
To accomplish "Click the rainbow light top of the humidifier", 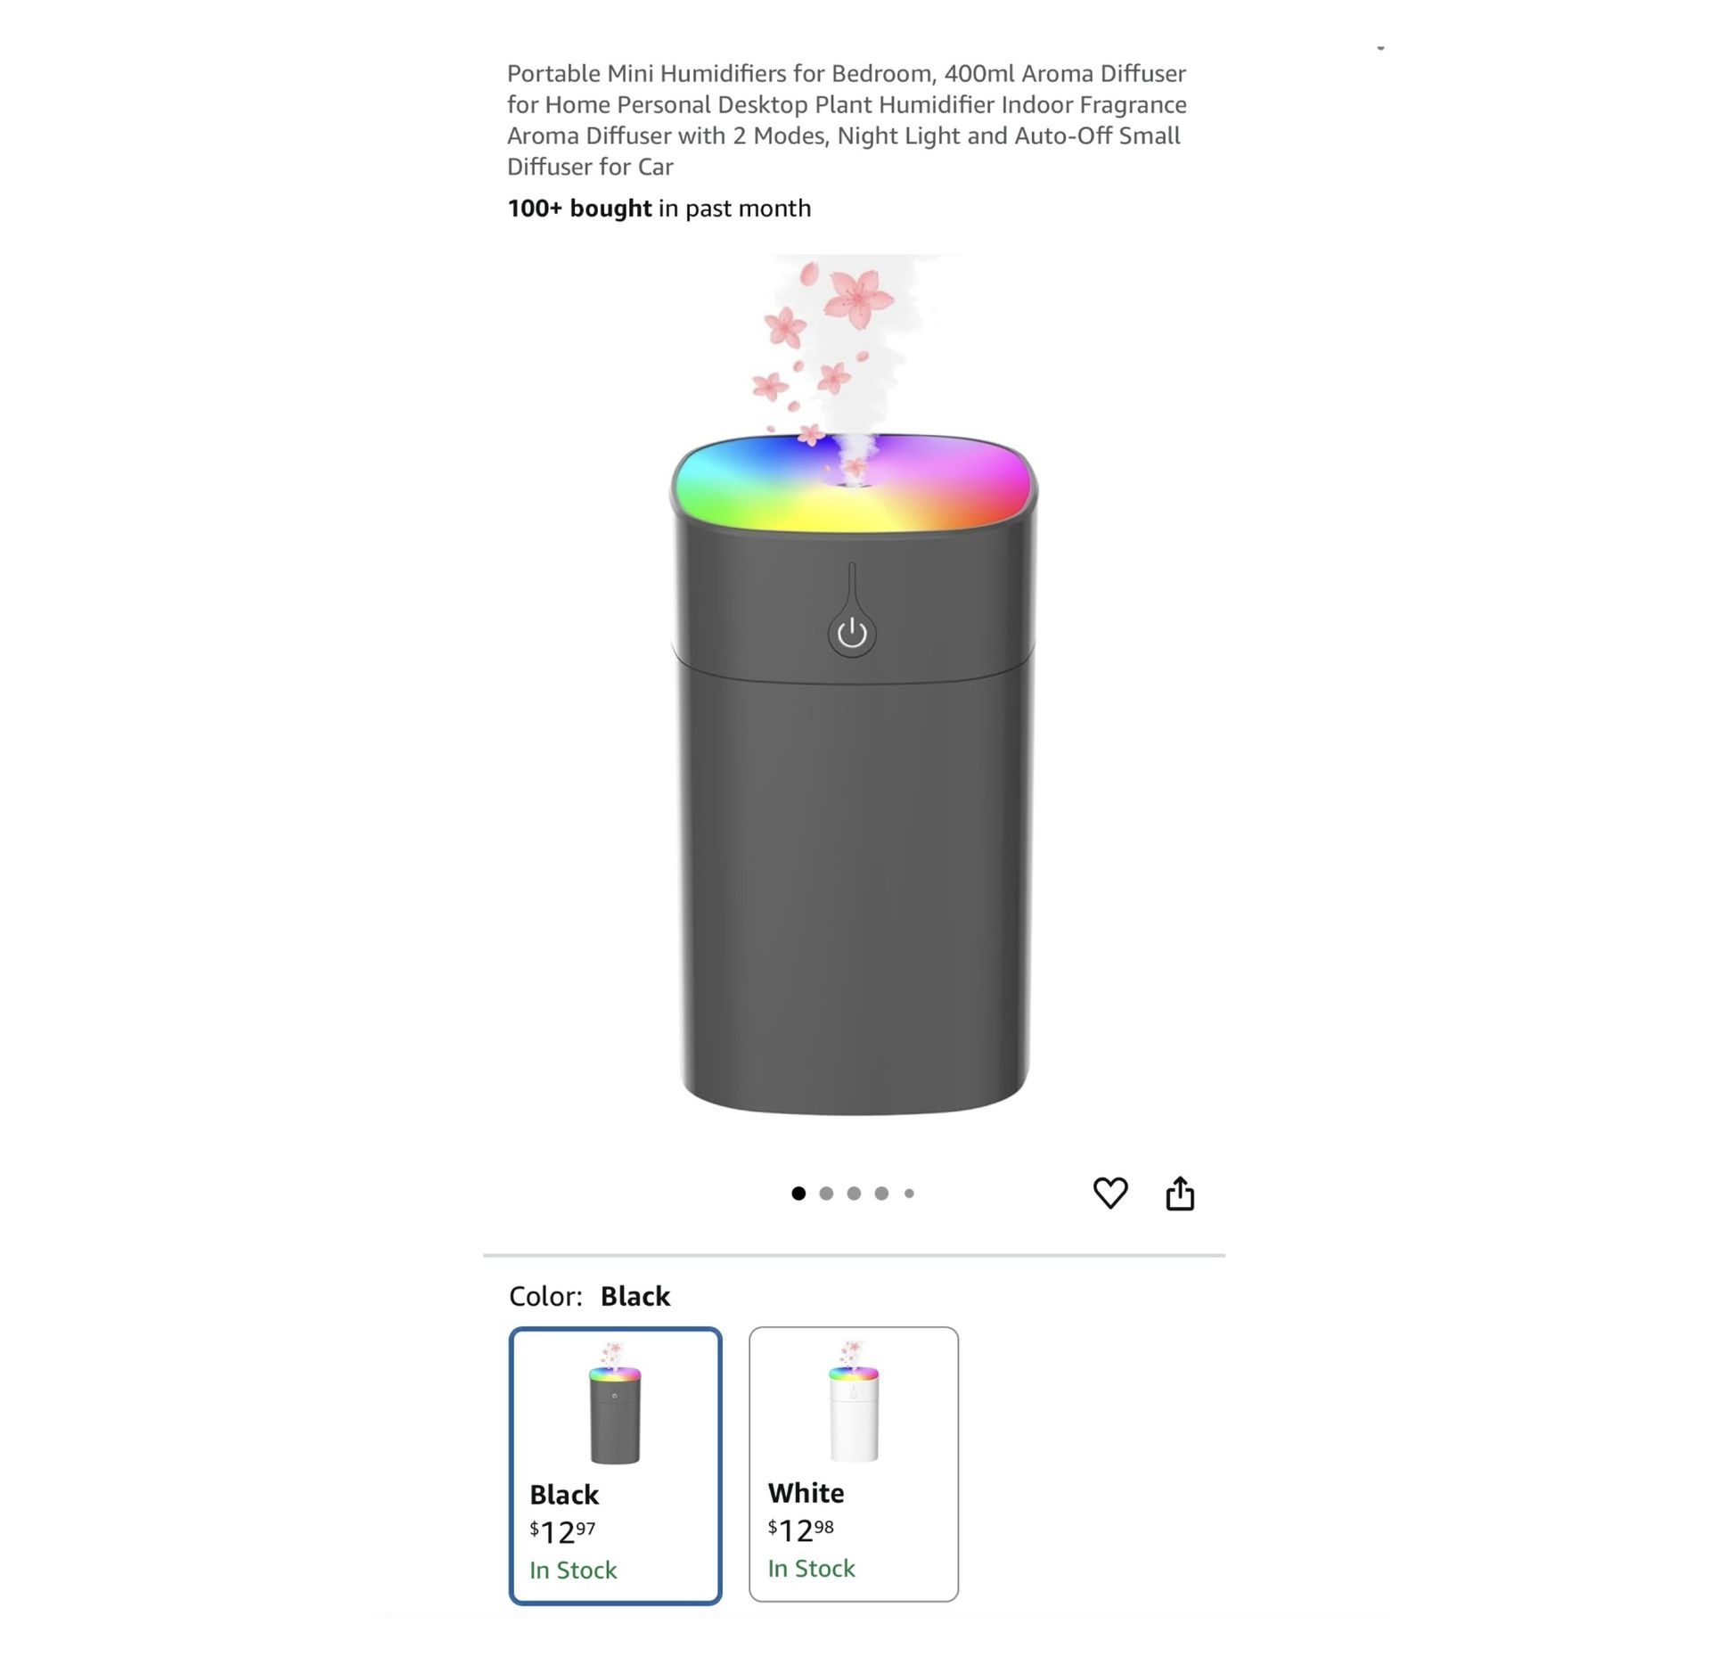I will point(853,483).
